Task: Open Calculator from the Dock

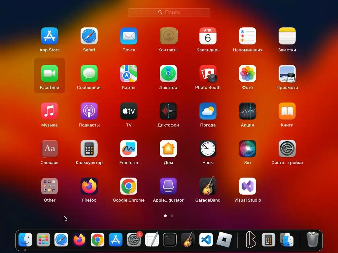Action: click(x=268, y=240)
